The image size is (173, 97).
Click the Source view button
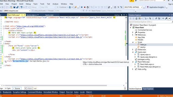(16, 88)
